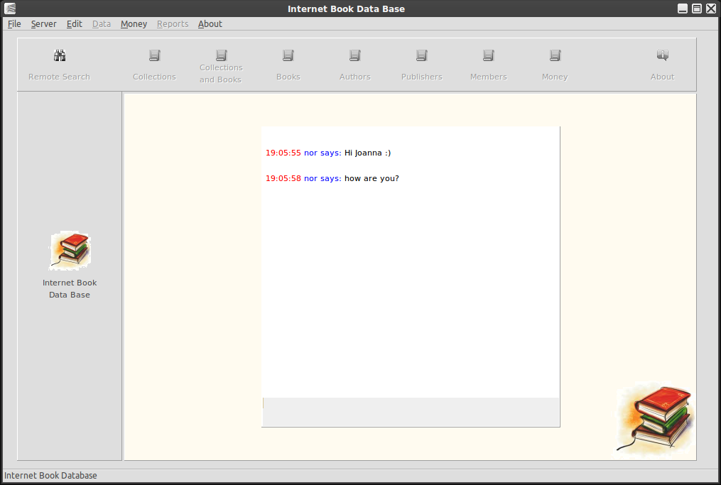Maximize the Internet Book Data Base window
The height and width of the screenshot is (485, 721).
tap(697, 9)
